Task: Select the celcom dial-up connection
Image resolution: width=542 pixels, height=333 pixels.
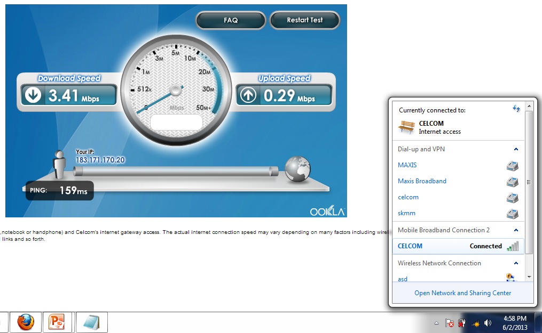Action: coord(408,197)
